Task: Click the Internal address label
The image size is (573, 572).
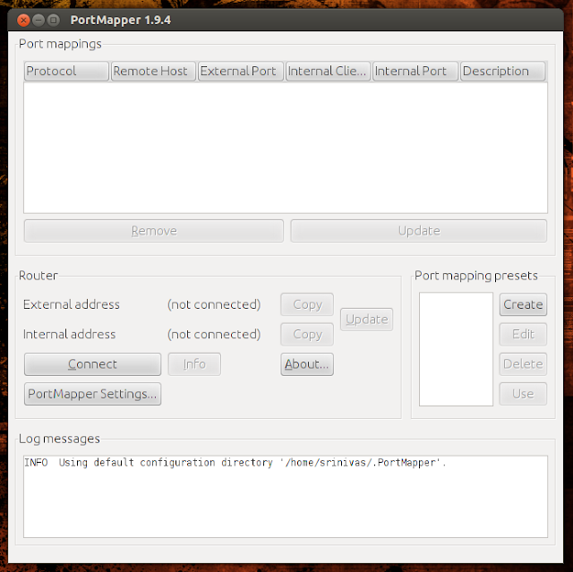Action: click(70, 334)
